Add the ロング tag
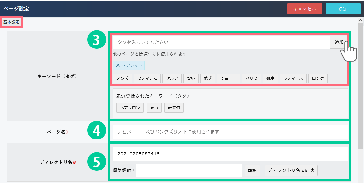Viewport: 364px width, 186px height. [318, 78]
